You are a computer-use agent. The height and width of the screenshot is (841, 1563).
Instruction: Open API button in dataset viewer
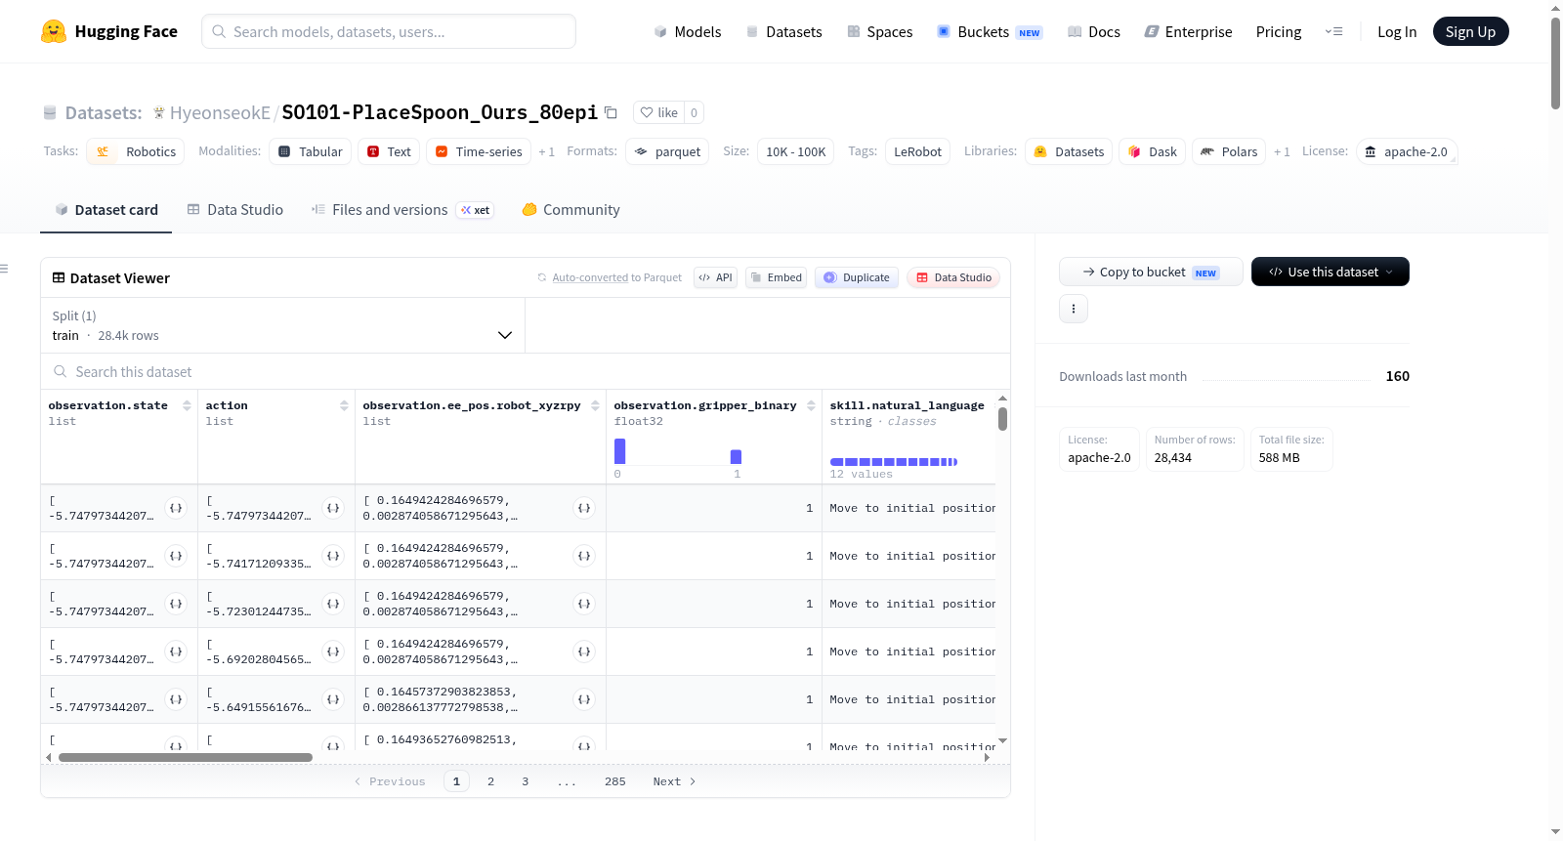[x=716, y=277]
